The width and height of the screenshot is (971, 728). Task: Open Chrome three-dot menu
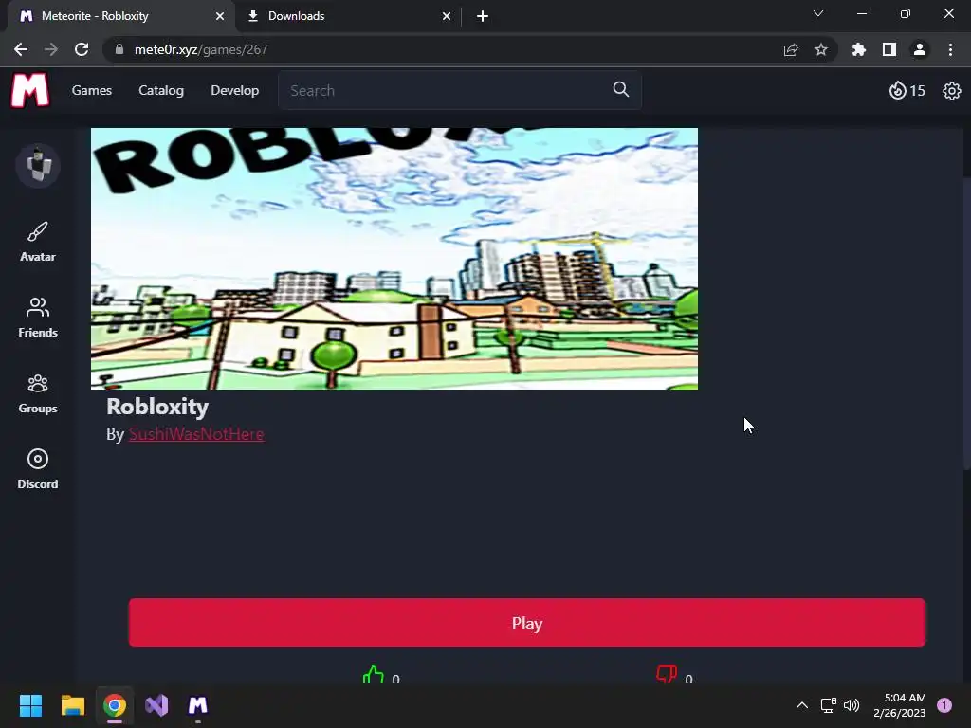[x=950, y=49]
